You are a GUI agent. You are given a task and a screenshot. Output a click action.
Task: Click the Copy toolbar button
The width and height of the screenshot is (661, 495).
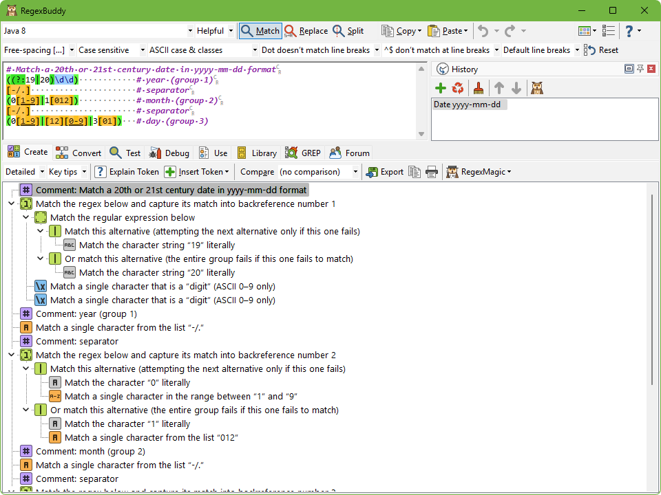pyautogui.click(x=401, y=31)
